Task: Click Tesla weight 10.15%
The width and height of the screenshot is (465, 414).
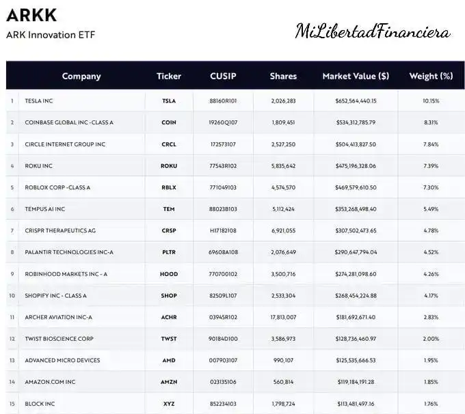Action: (431, 101)
